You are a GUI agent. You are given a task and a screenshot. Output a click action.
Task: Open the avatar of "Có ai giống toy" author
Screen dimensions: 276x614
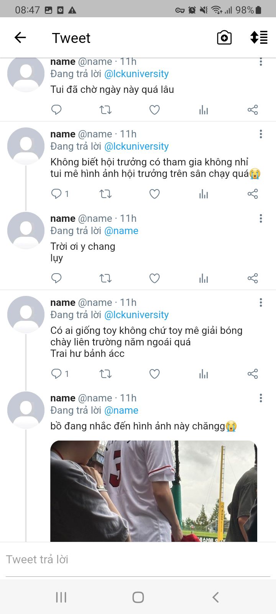coord(26,314)
